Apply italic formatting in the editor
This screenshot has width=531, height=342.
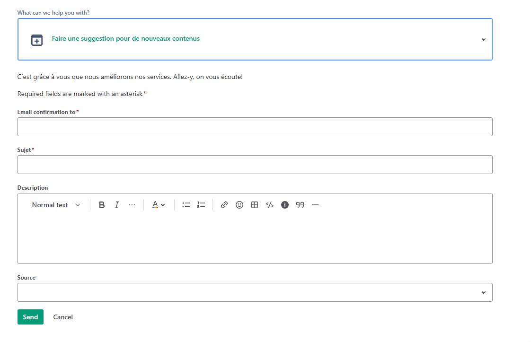click(x=116, y=205)
